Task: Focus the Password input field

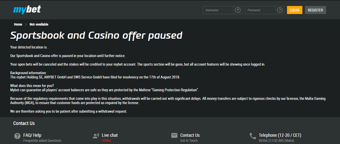Action: point(260,10)
